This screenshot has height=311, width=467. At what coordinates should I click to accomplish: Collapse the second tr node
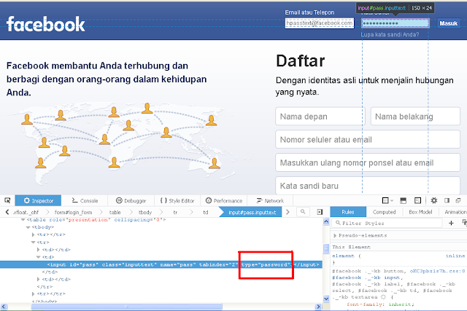33,243
